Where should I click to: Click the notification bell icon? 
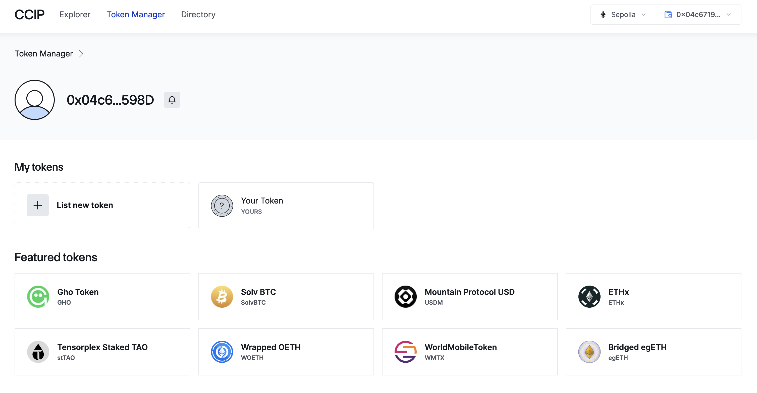tap(172, 99)
